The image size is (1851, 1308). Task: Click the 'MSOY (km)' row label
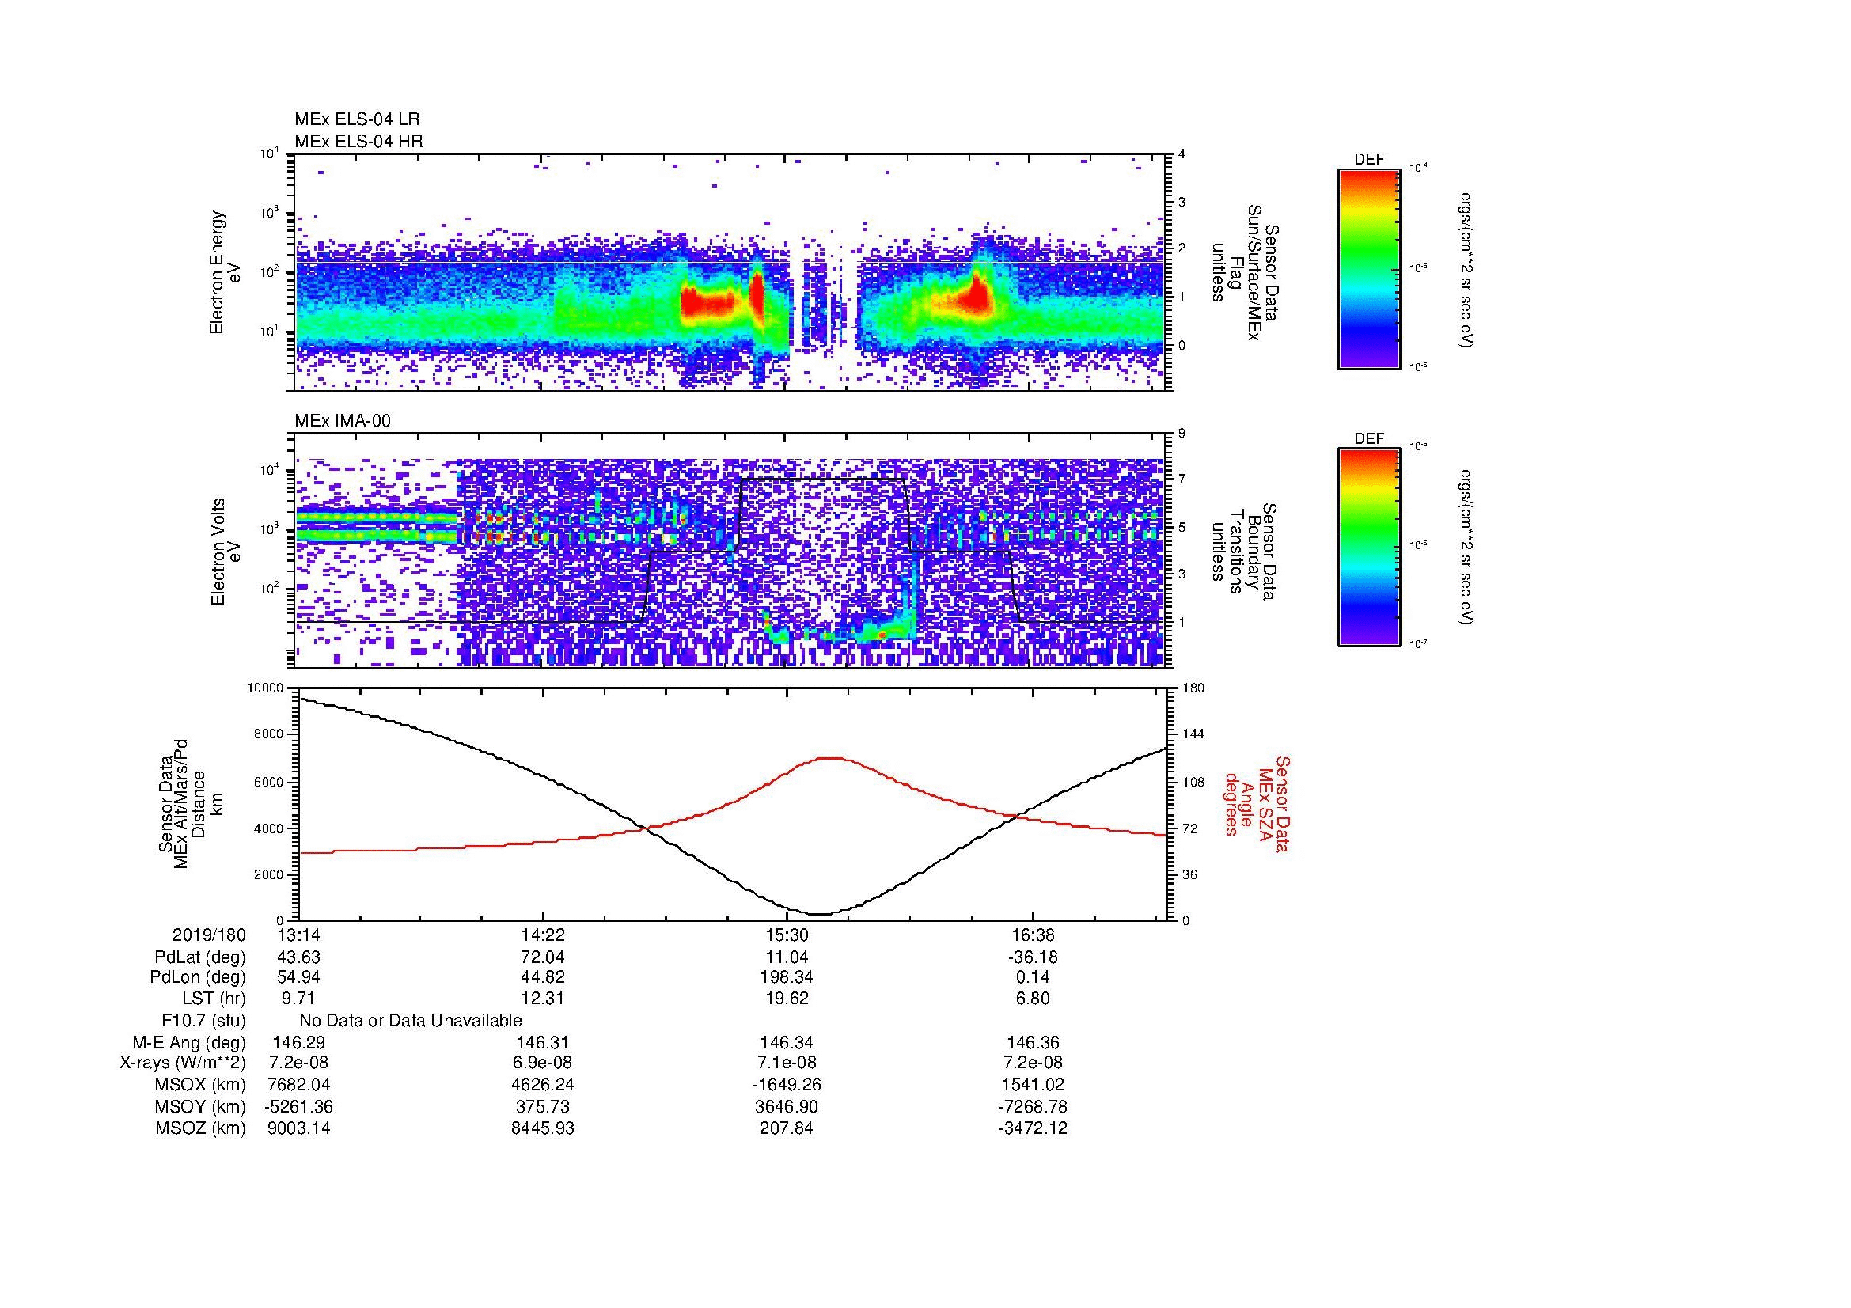click(x=201, y=1106)
